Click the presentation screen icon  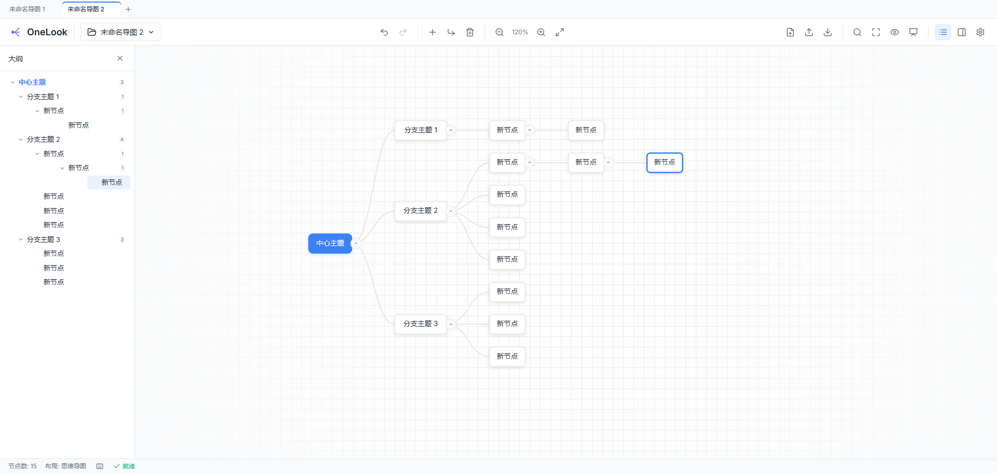[913, 32]
